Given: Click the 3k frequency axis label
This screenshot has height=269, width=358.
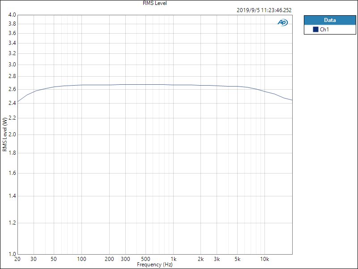Looking at the screenshot, I should [x=217, y=259].
